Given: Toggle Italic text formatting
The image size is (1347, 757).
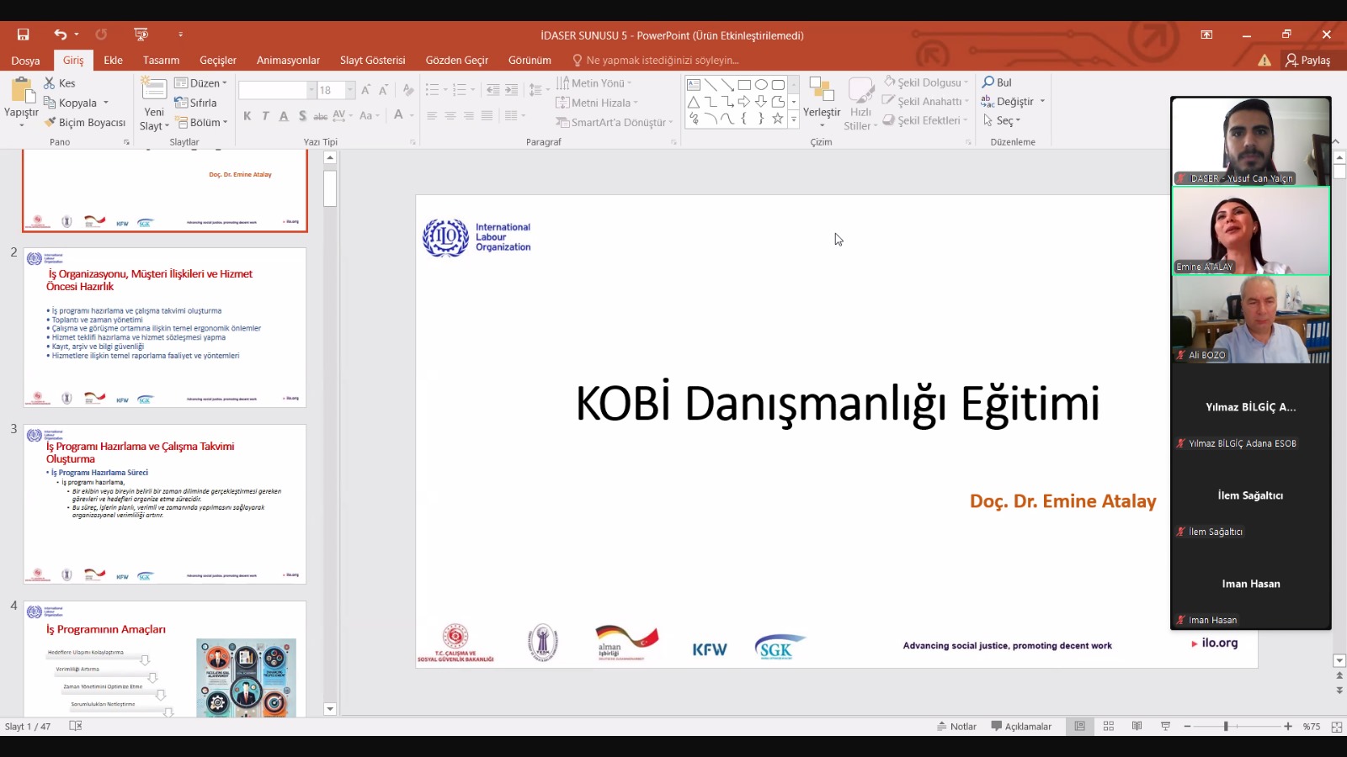Looking at the screenshot, I should pyautogui.click(x=265, y=116).
